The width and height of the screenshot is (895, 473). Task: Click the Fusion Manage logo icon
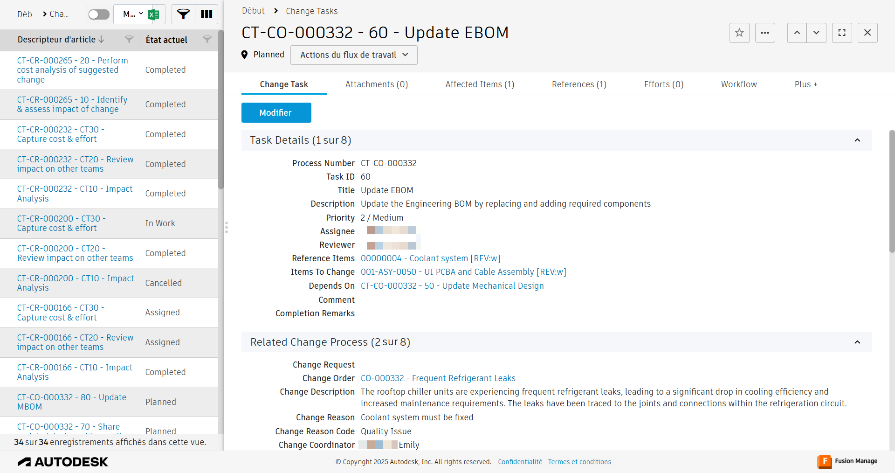pyautogui.click(x=825, y=461)
